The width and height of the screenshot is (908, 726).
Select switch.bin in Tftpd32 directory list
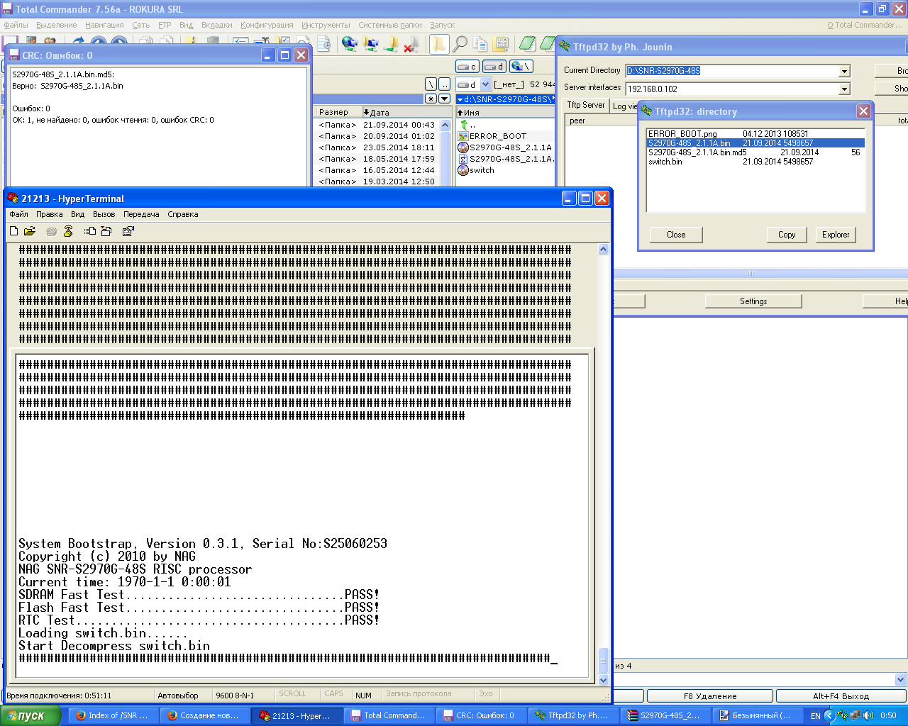[x=665, y=162]
